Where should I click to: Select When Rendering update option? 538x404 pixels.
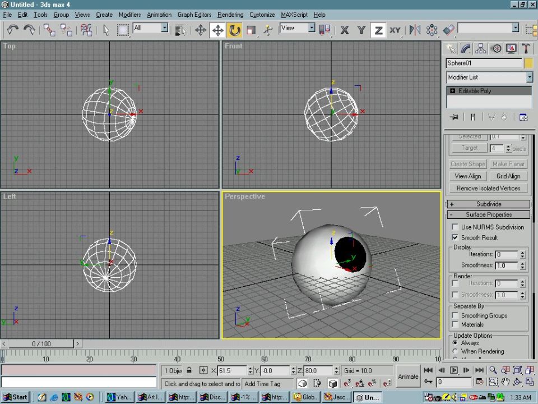pos(455,351)
